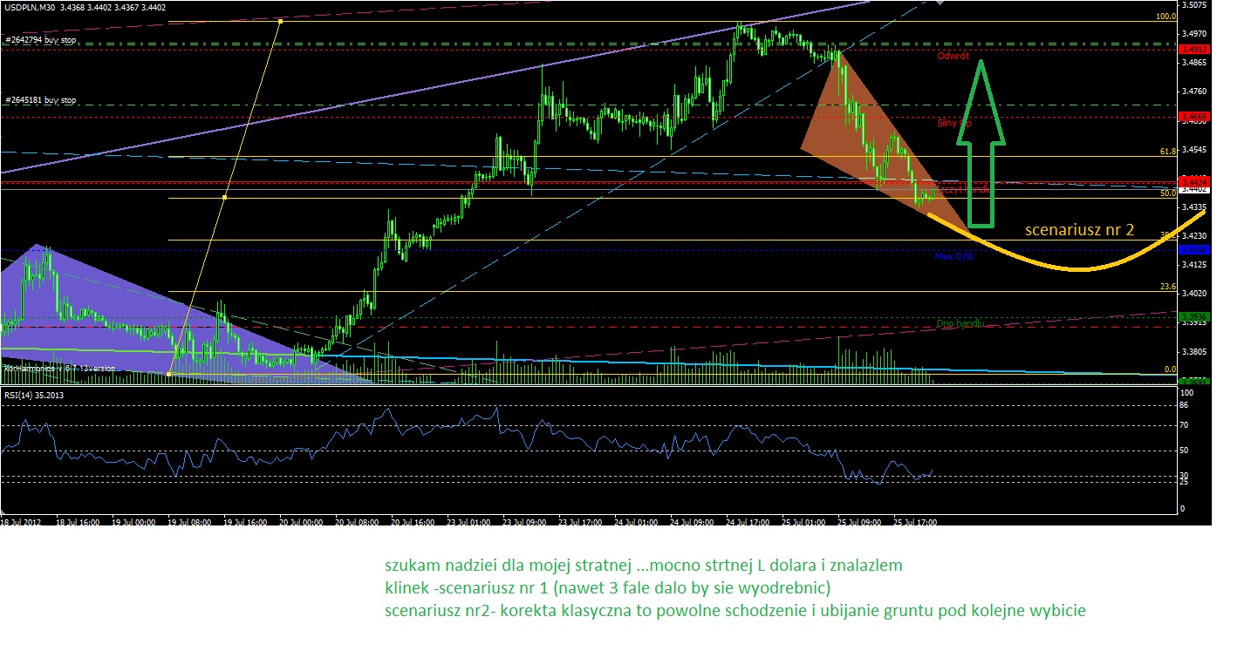Click the Fibonacci middle anchor point handle
Image resolution: width=1244 pixels, height=671 pixels.
point(224,198)
